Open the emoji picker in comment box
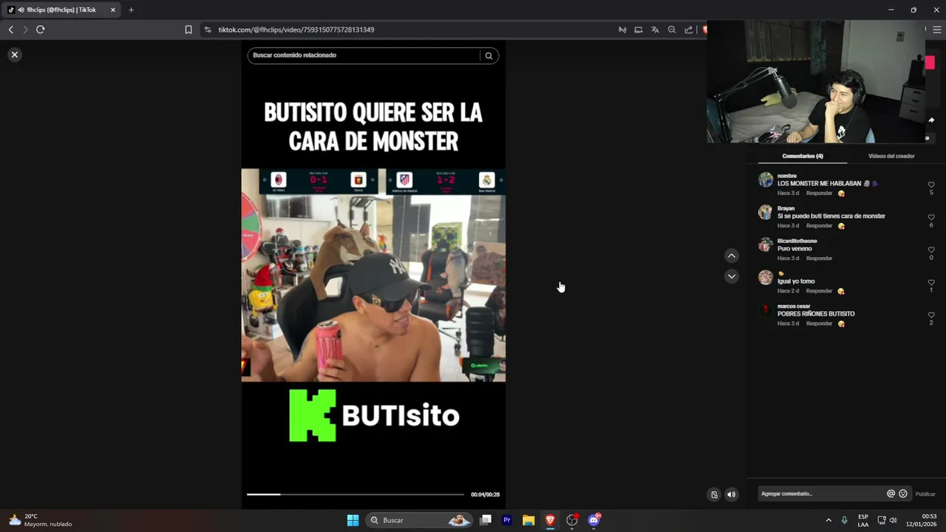 click(x=903, y=494)
